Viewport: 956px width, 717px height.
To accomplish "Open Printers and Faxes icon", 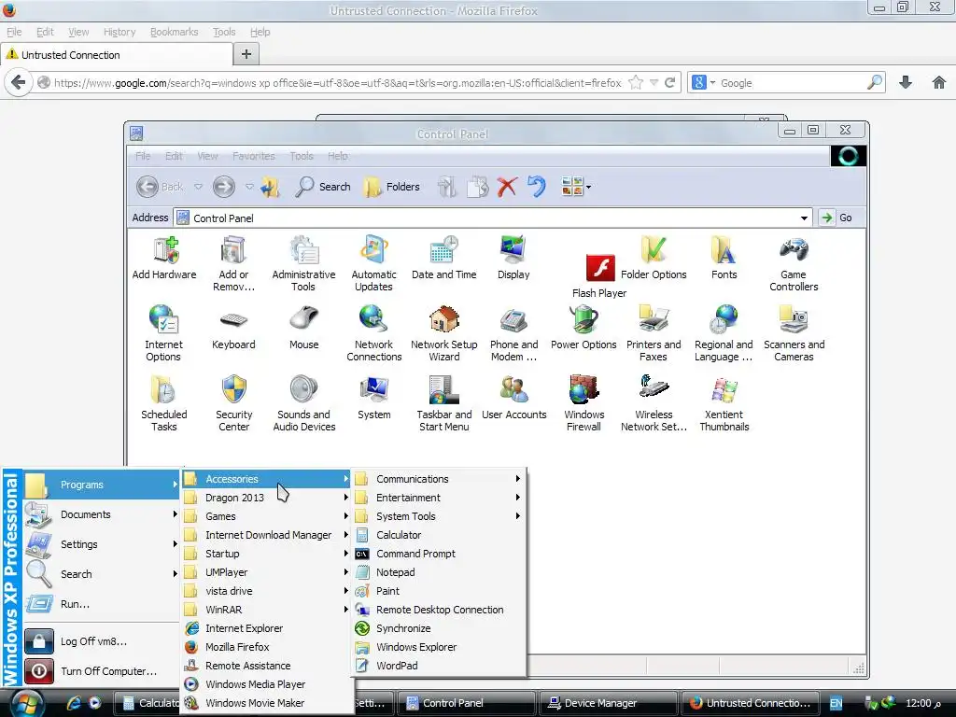I will [654, 333].
